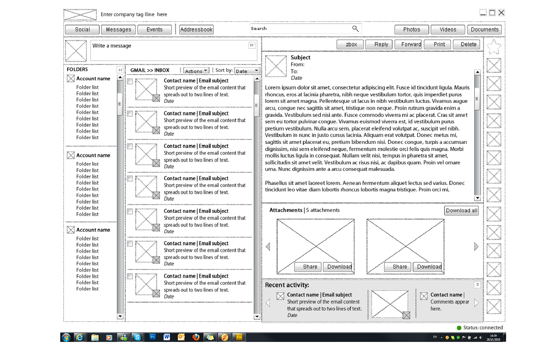Click the Print button

(x=437, y=44)
